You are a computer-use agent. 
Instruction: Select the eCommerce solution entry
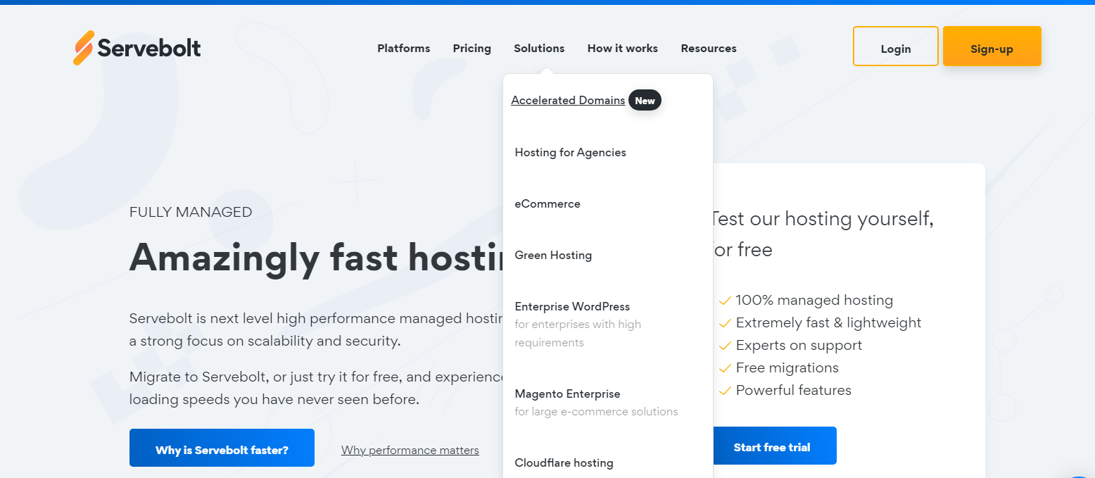(x=547, y=204)
